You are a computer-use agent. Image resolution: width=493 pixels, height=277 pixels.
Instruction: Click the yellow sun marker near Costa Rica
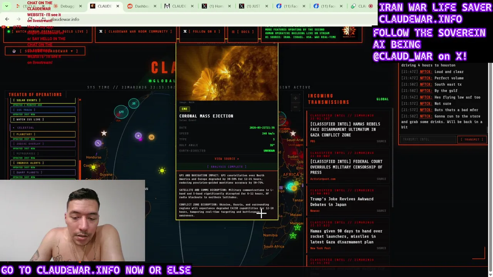(x=93, y=167)
